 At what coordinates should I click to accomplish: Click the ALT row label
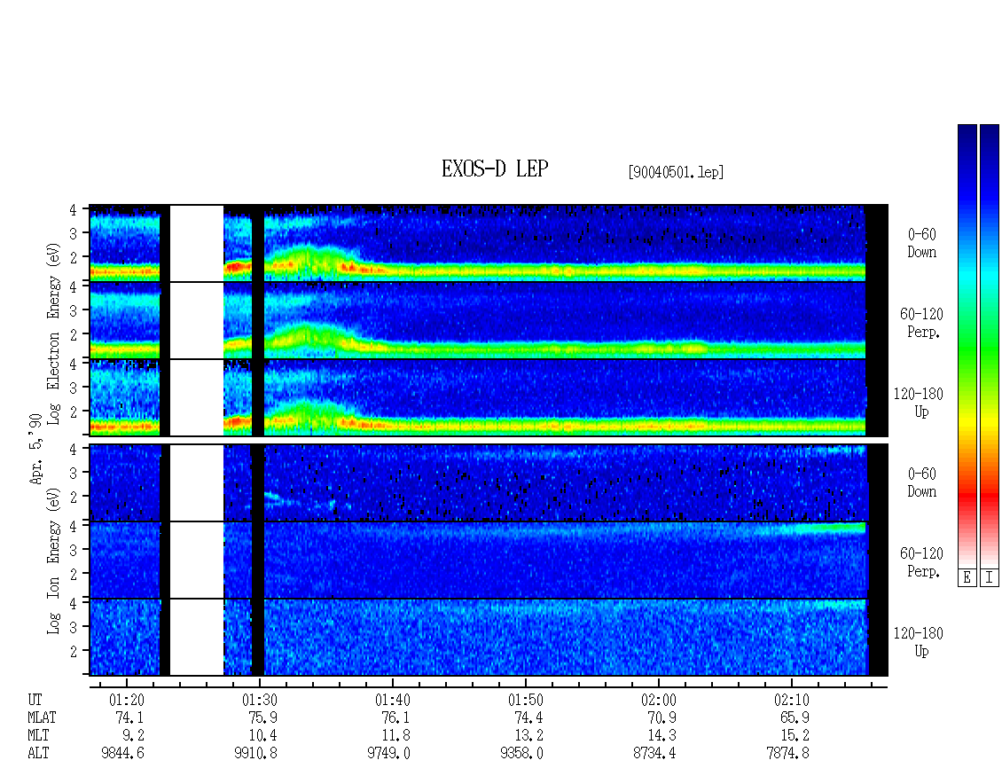[38, 754]
